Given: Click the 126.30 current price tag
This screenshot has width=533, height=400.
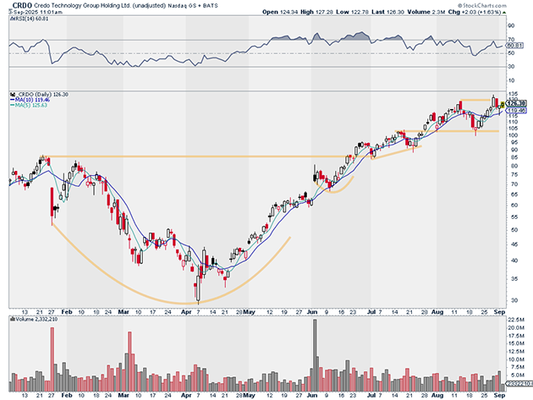Looking at the screenshot, I should click(515, 103).
